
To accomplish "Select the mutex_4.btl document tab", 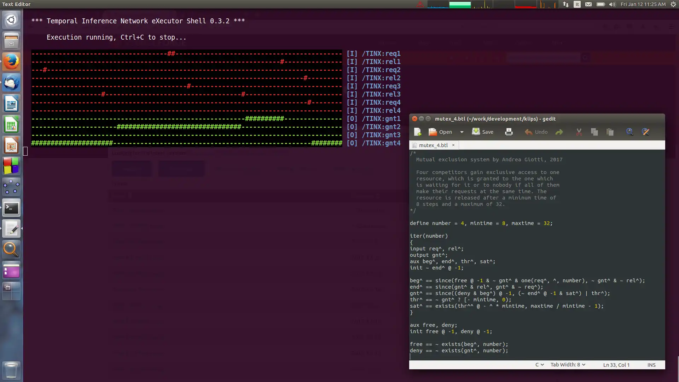I will pos(433,145).
